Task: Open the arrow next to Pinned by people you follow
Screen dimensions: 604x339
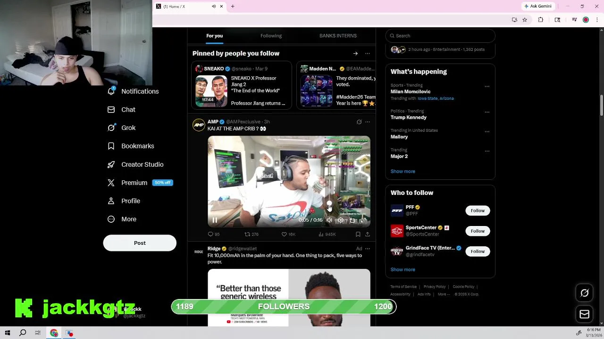Action: point(355,54)
